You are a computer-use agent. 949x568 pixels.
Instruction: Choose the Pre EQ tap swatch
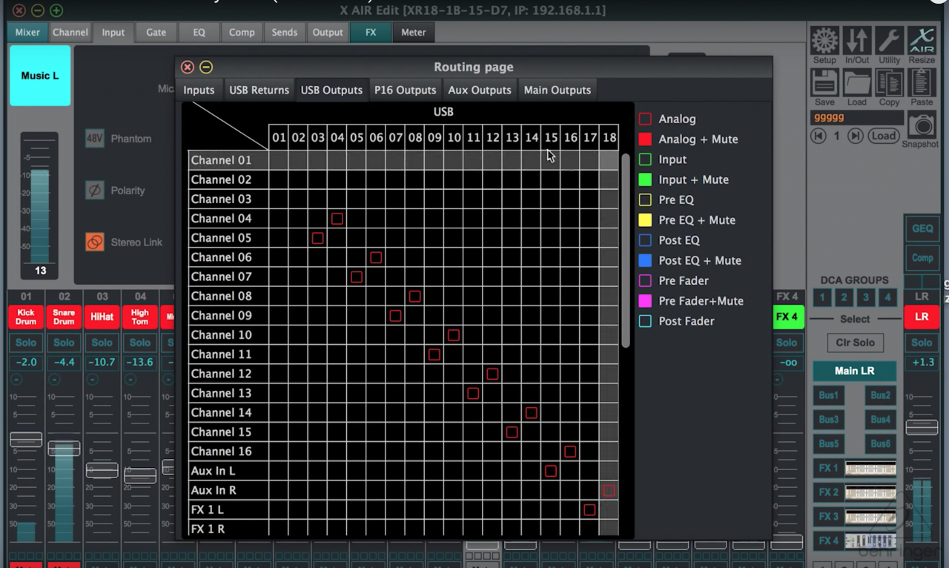[x=645, y=199]
